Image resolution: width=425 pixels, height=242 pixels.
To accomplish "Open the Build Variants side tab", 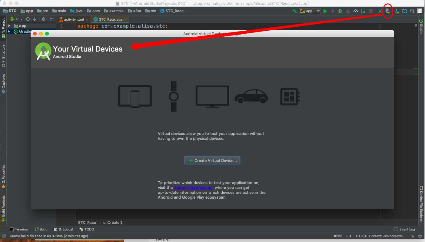I will click(3, 209).
